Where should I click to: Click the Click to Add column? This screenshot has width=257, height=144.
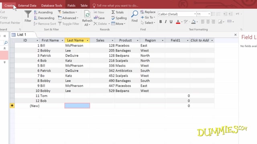click(x=202, y=40)
